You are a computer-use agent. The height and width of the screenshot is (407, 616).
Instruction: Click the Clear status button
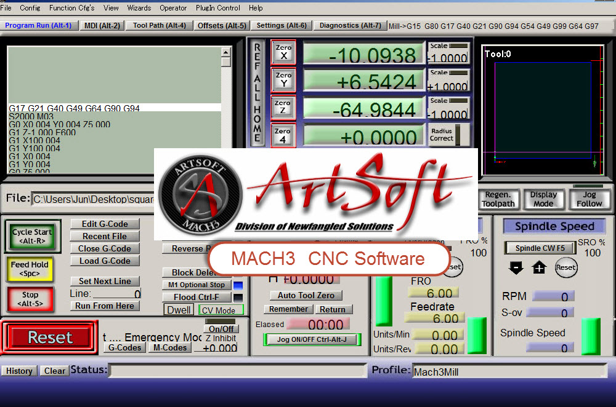pos(54,371)
